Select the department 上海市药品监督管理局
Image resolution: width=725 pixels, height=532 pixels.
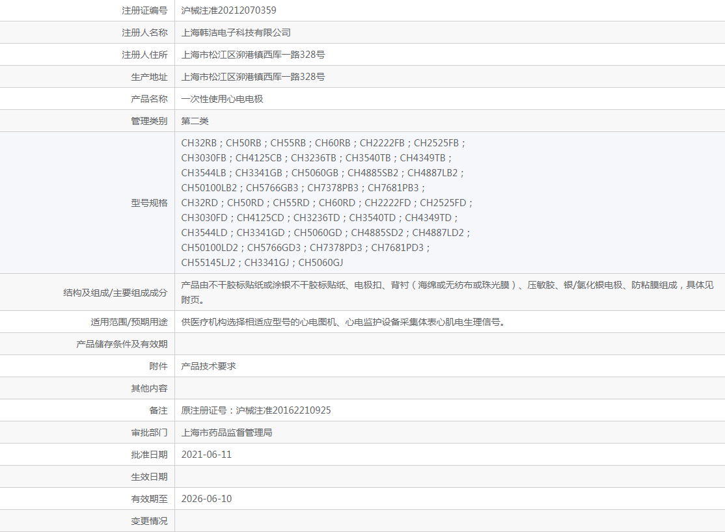(x=226, y=432)
